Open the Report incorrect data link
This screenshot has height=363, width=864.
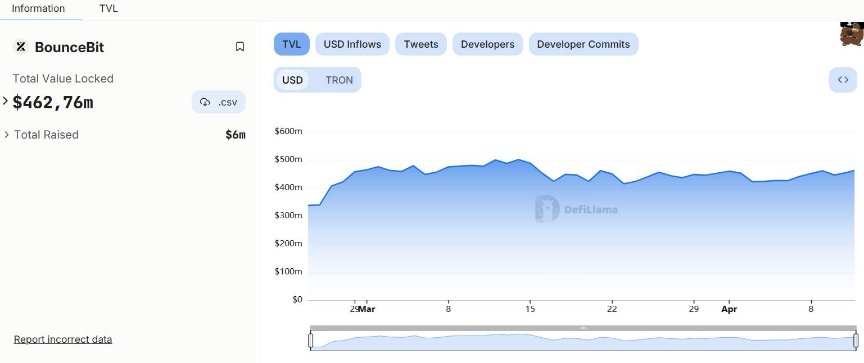(x=63, y=339)
